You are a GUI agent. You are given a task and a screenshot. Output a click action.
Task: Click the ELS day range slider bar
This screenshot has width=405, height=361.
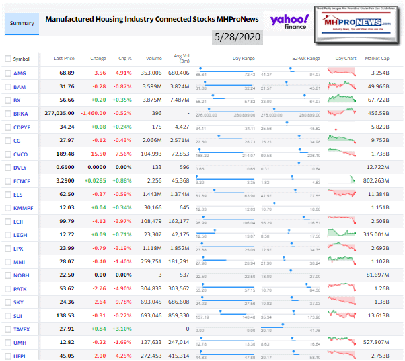[232, 192]
